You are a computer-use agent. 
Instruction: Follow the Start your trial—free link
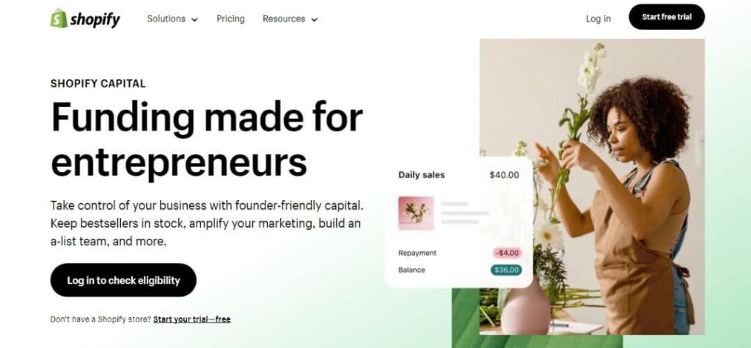[x=191, y=319]
